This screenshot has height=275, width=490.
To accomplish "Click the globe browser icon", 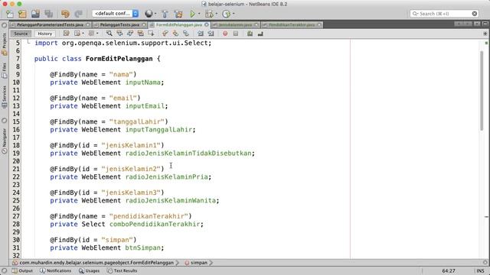I will (x=149, y=14).
